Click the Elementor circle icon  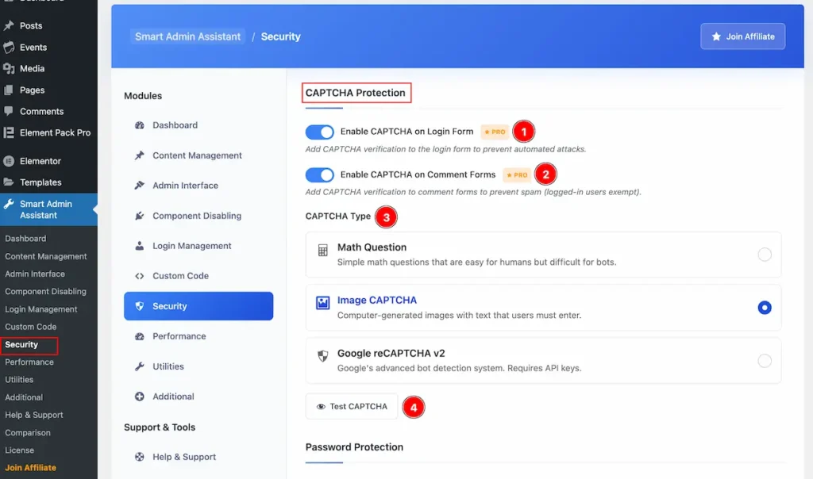click(x=9, y=161)
